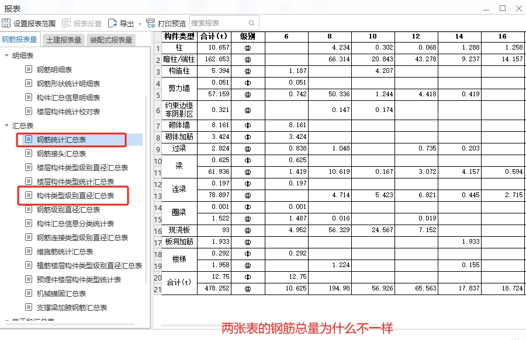The width and height of the screenshot is (526, 340).
Task: Click document icon beside 钢筋连接类型级别直径汇总表
Action: [x=29, y=237]
